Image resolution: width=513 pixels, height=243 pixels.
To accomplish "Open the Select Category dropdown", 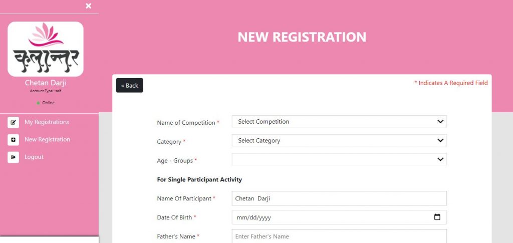I will 339,140.
